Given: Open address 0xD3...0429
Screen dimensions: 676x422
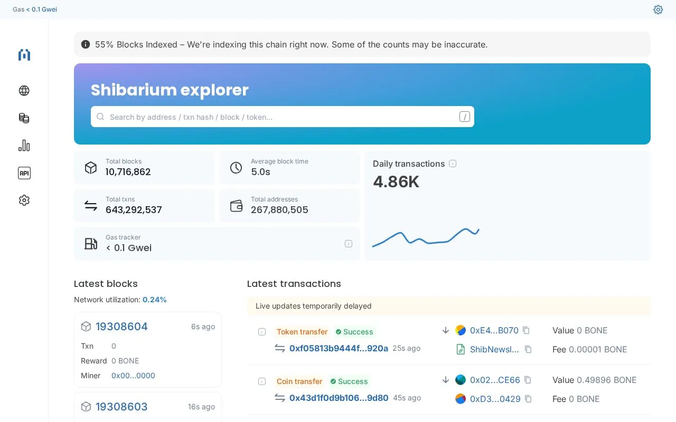Looking at the screenshot, I should [495, 399].
